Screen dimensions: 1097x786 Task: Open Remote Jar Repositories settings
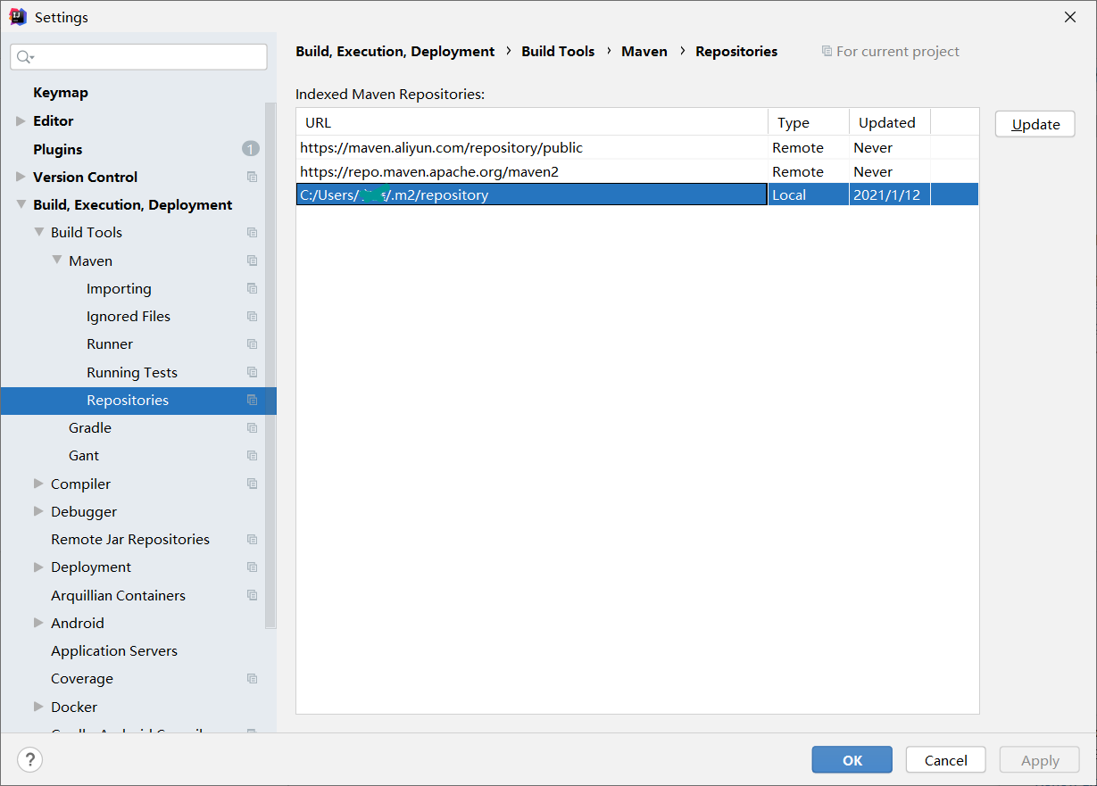(x=130, y=539)
